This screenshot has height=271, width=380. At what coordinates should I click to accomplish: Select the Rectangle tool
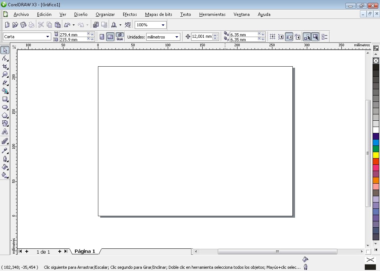[5, 99]
